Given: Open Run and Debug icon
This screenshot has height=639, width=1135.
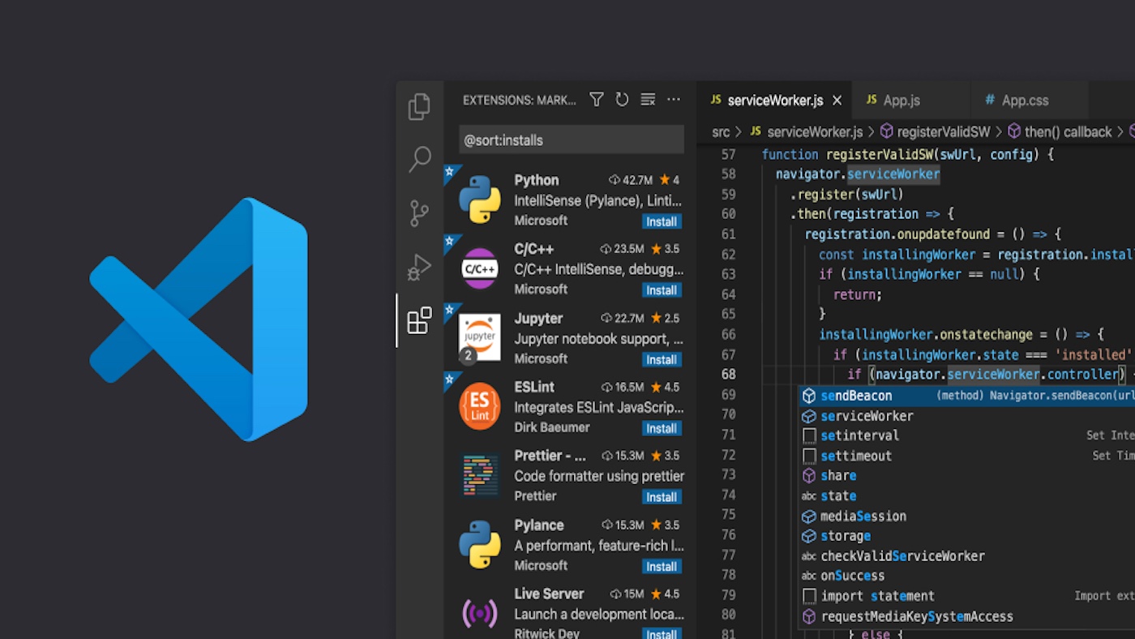Looking at the screenshot, I should pyautogui.click(x=419, y=267).
